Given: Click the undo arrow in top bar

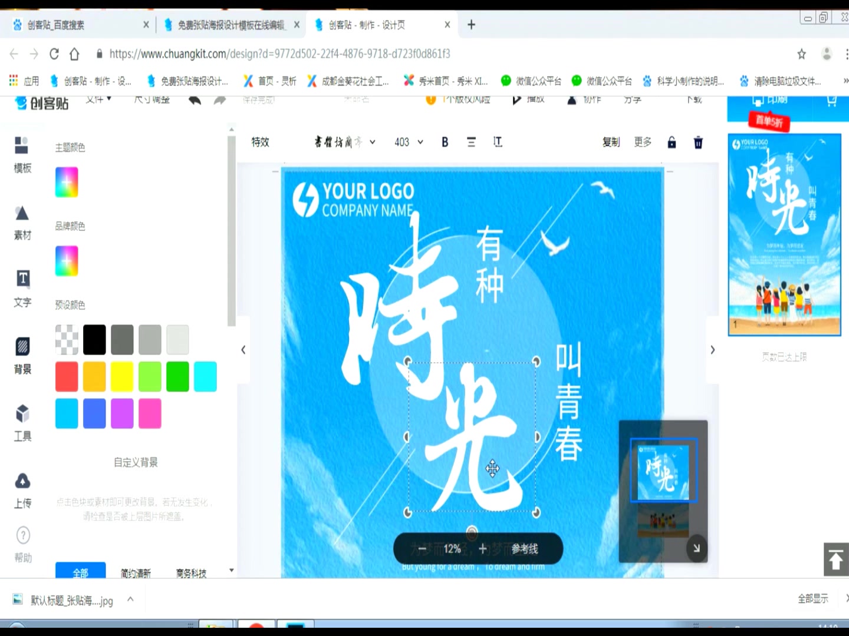Looking at the screenshot, I should coord(195,100).
